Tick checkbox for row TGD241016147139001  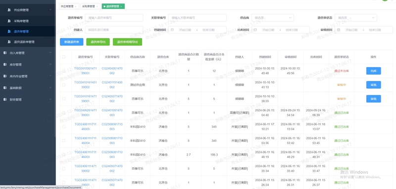coord(64,99)
